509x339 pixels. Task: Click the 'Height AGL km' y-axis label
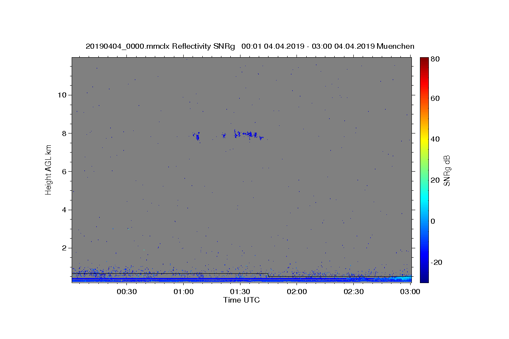pos(48,169)
